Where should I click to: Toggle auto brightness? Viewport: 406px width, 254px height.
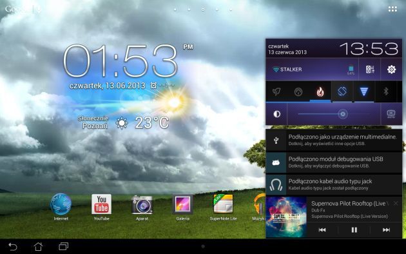pos(391,114)
